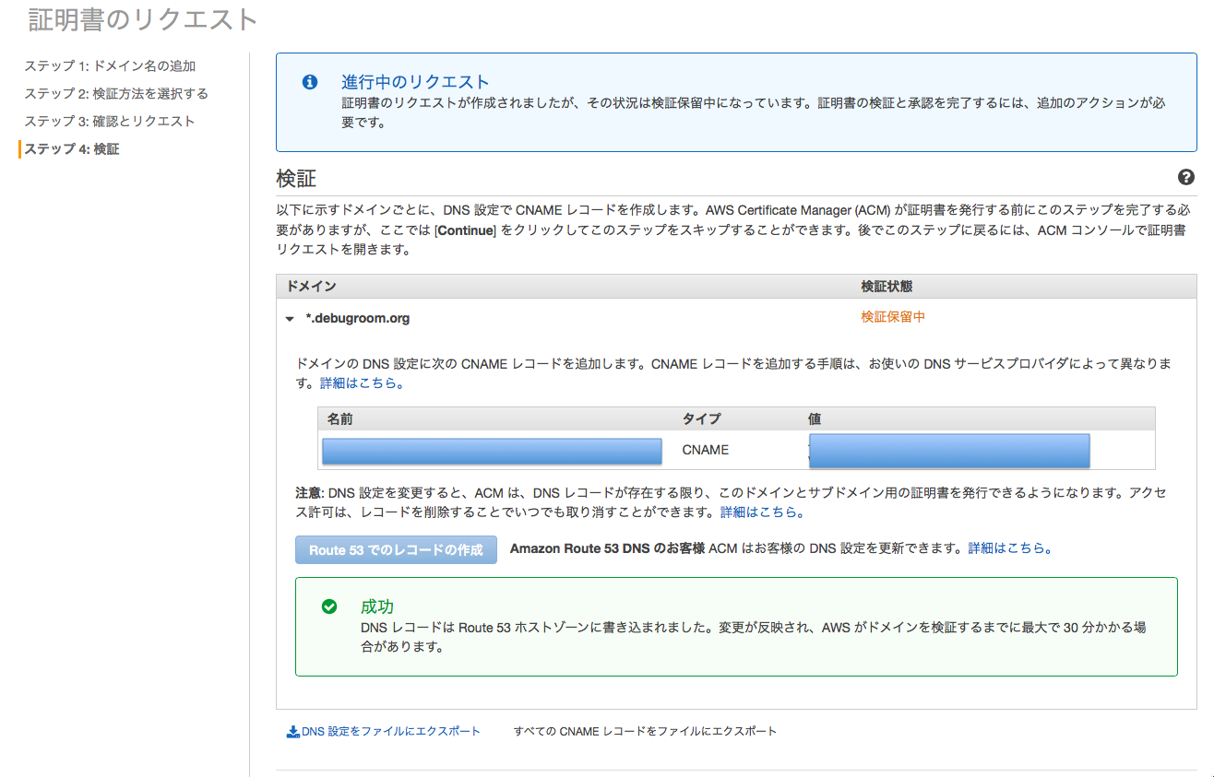Click the *.debugroom.org domain name
1214x777 pixels.
pos(358,318)
